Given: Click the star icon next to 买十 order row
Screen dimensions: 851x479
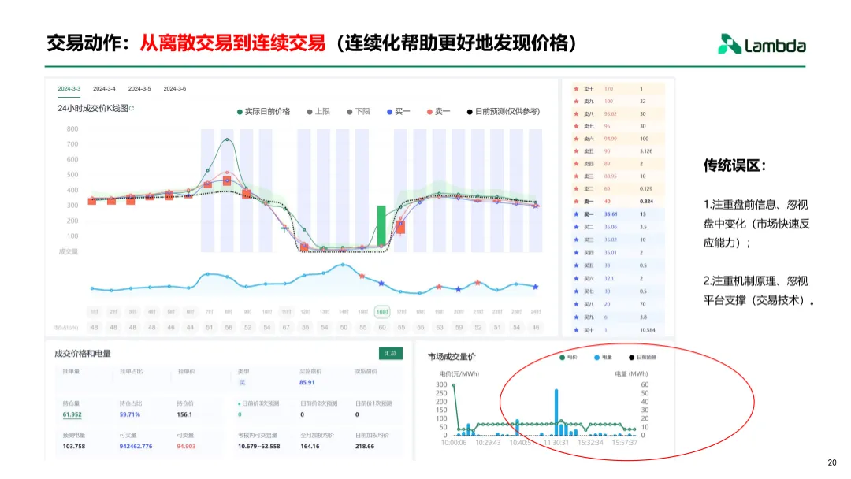Looking at the screenshot, I should coord(575,328).
